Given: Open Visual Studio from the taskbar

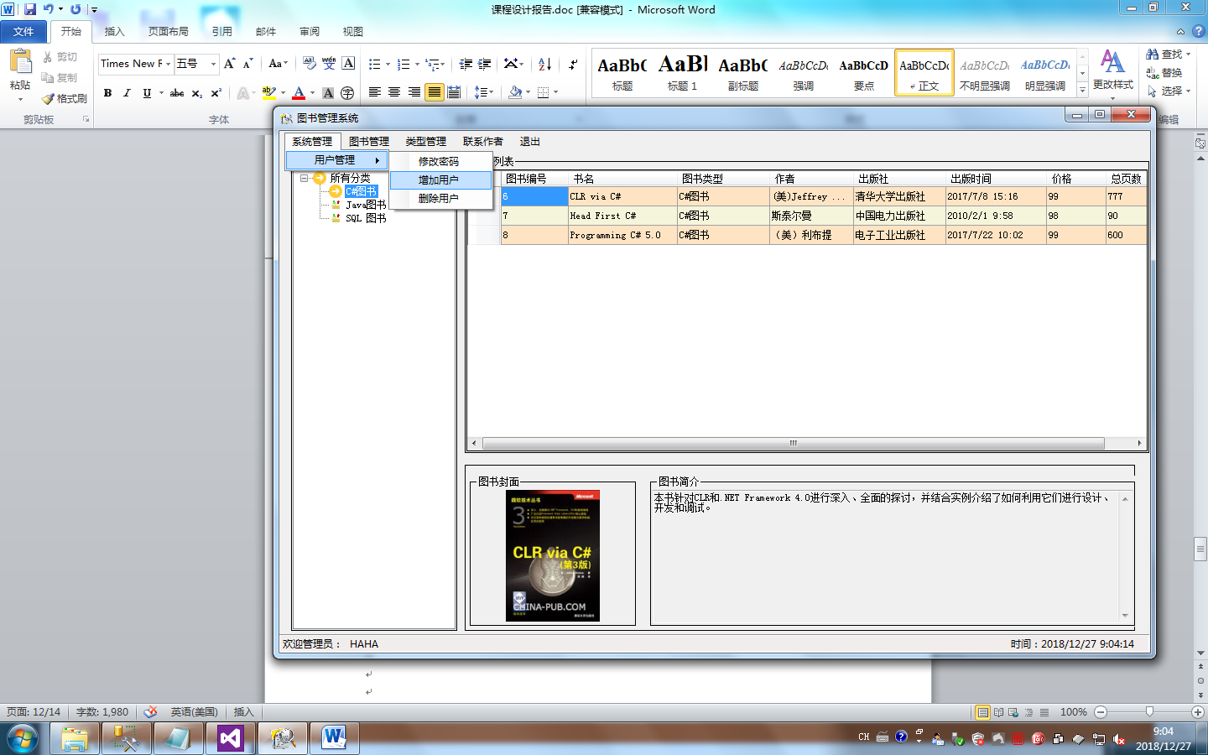Looking at the screenshot, I should [x=230, y=738].
